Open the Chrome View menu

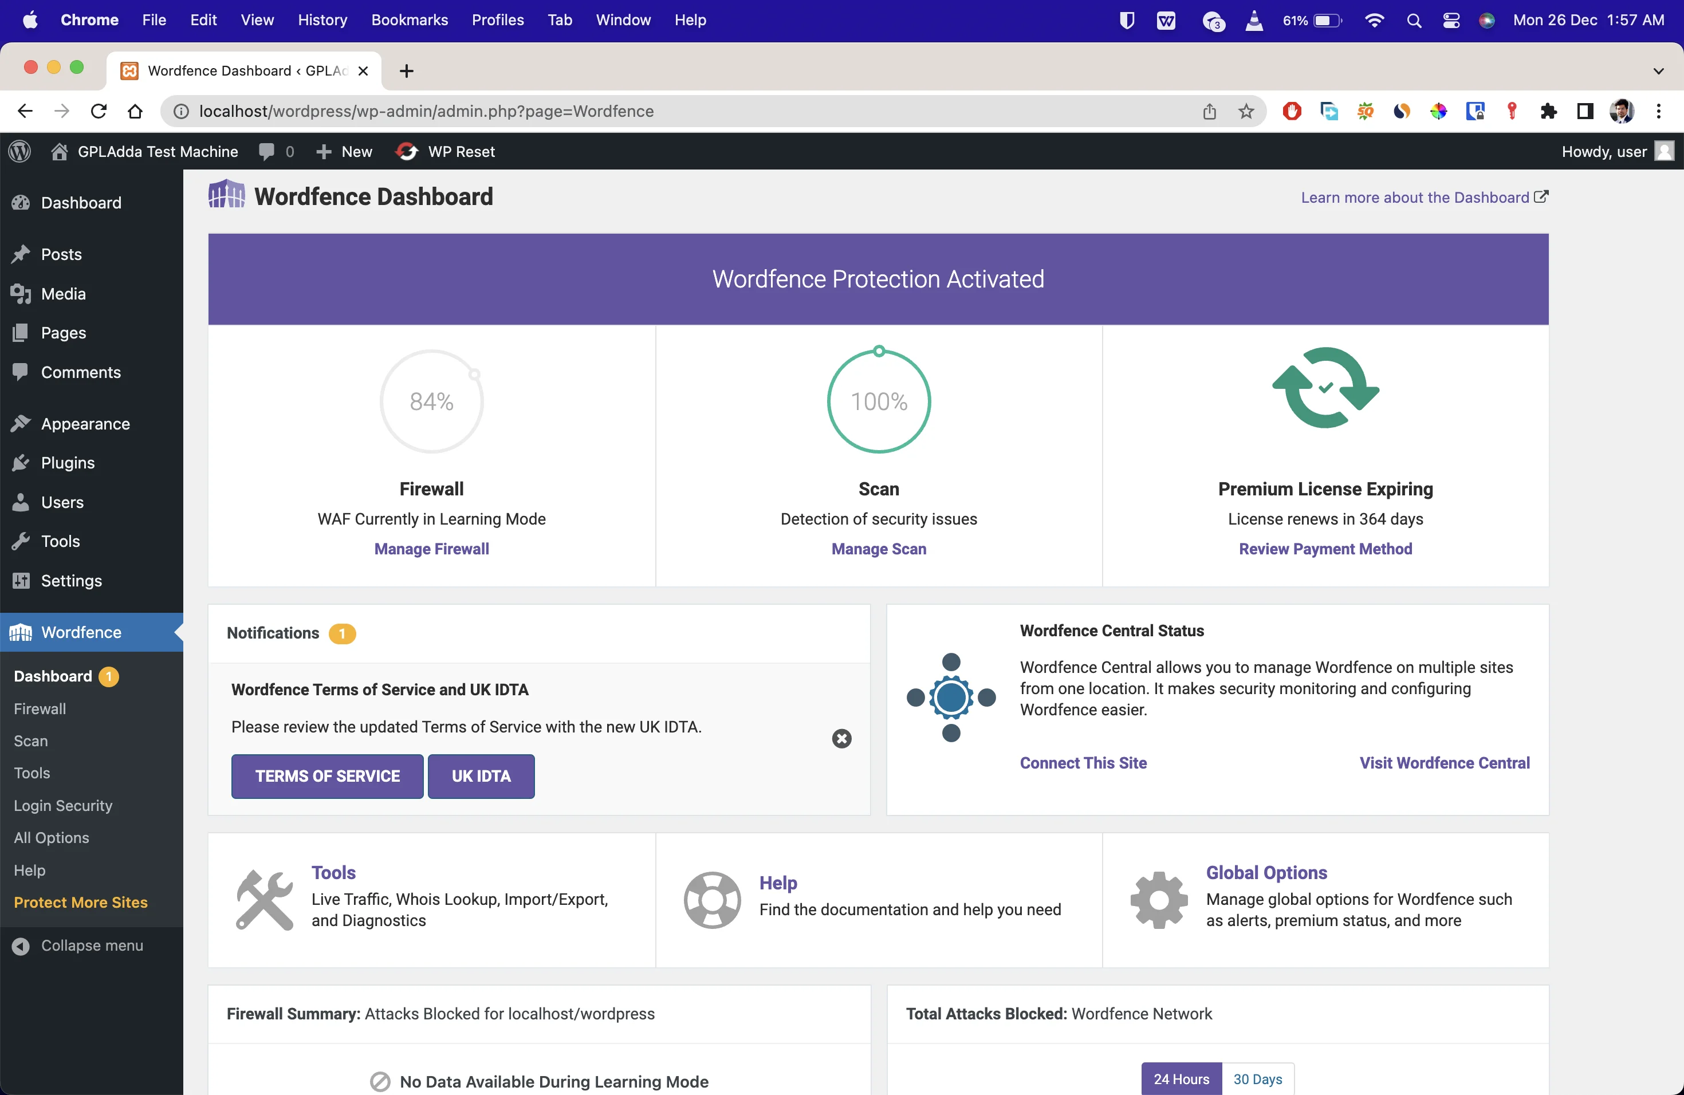[x=257, y=20]
